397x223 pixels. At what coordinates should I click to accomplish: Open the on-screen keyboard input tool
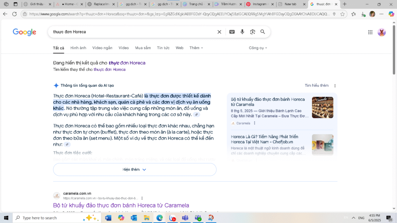pyautogui.click(x=232, y=32)
